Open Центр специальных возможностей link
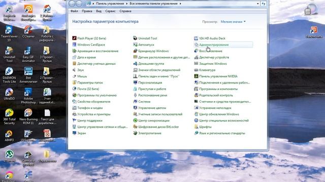 (224, 120)
